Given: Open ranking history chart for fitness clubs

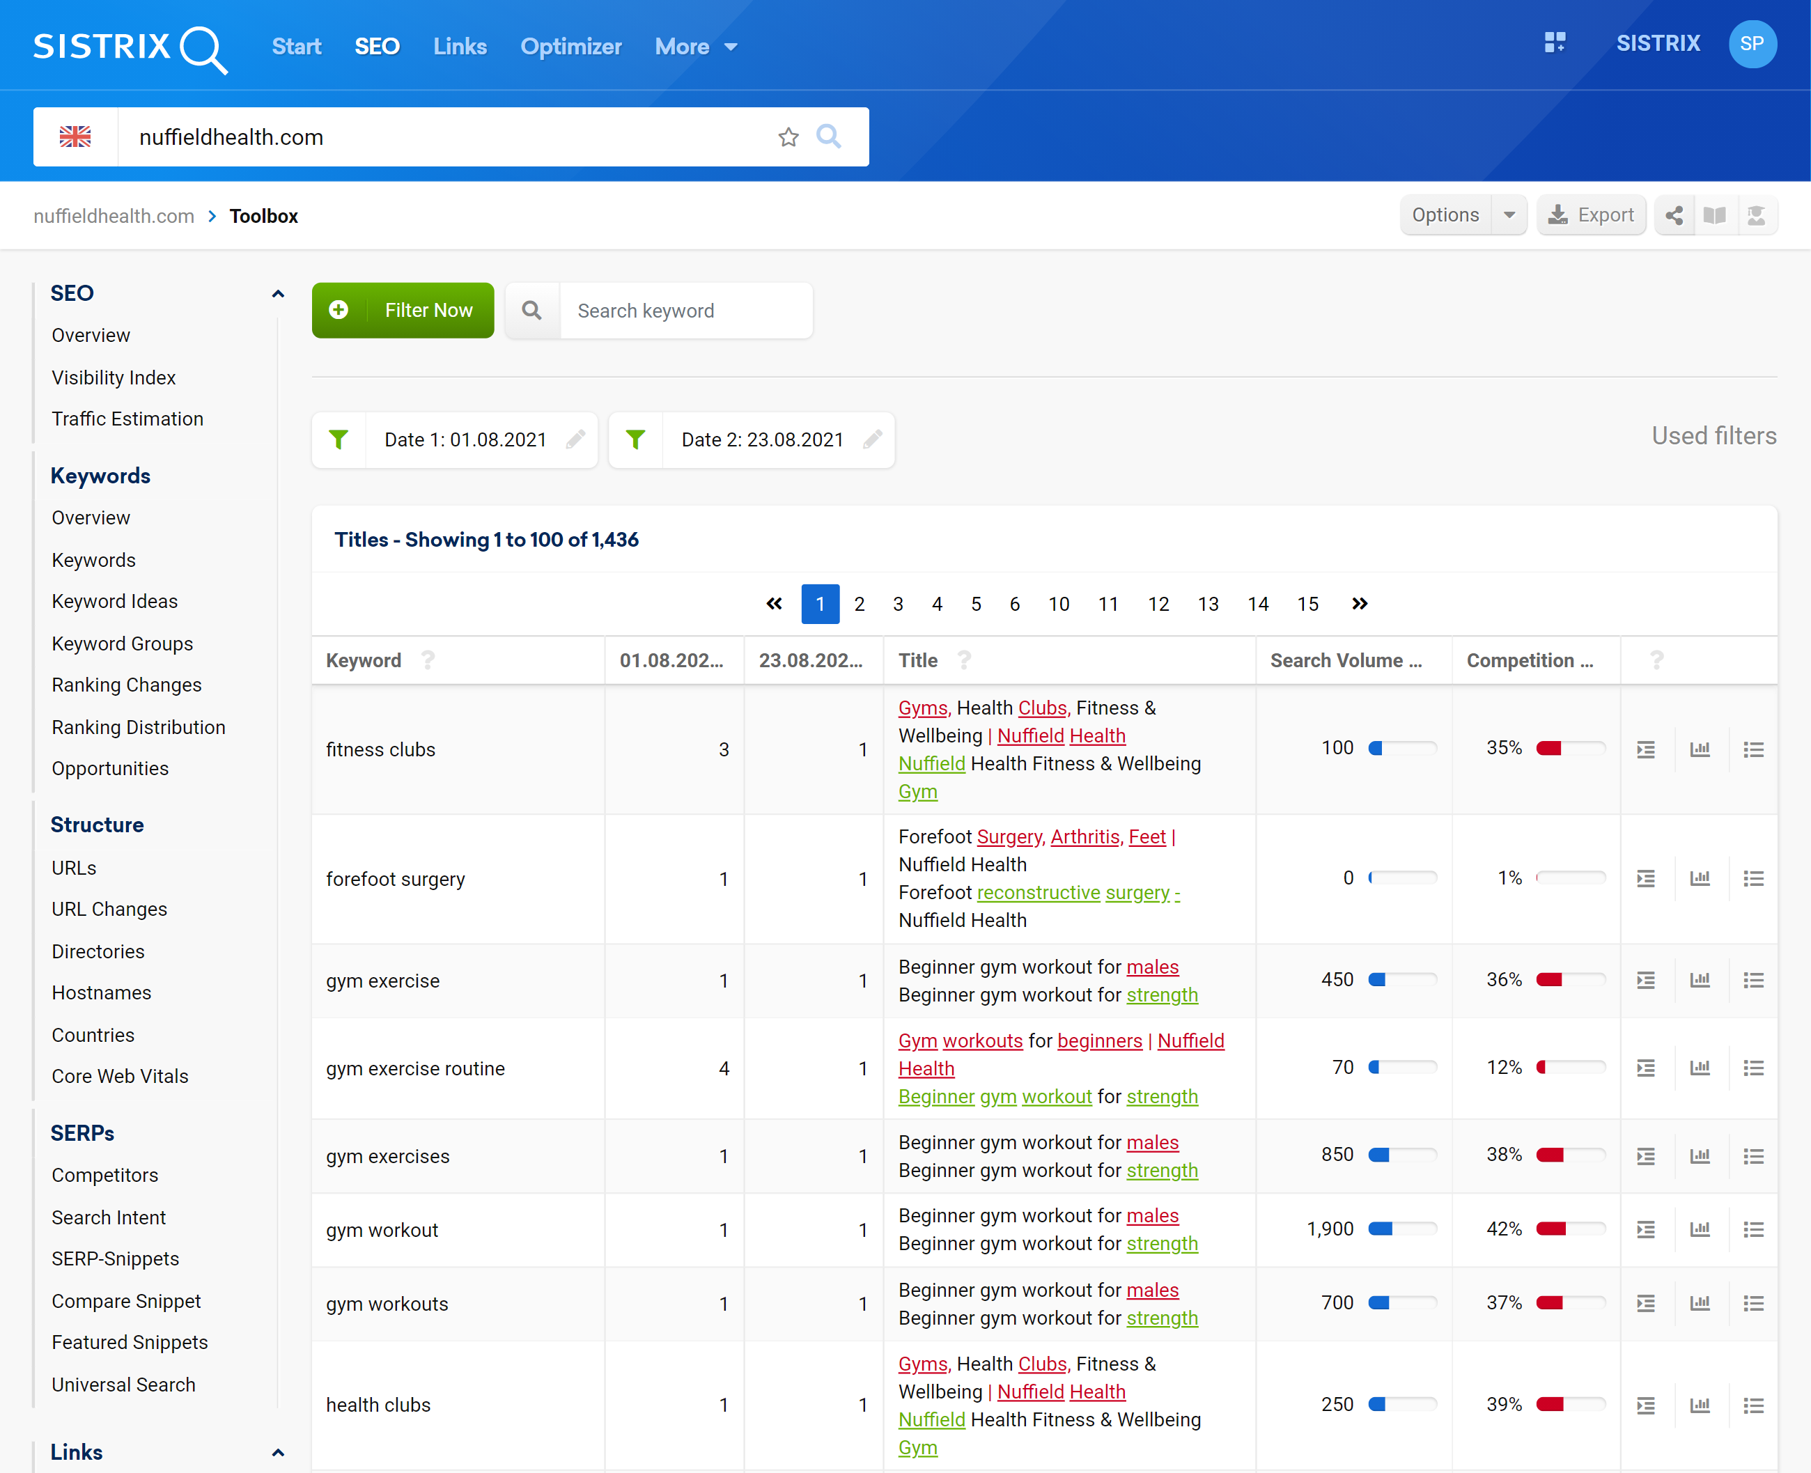Looking at the screenshot, I should tap(1700, 749).
